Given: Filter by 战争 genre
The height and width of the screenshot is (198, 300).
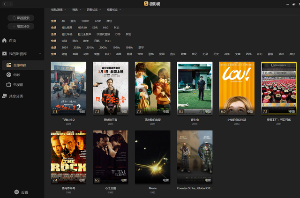Looking at the screenshot, I should [227, 54].
